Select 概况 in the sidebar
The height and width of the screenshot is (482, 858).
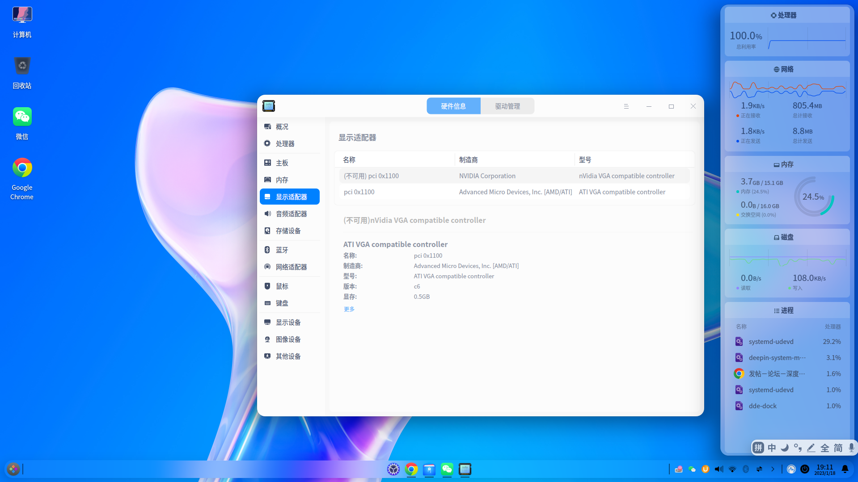[290, 126]
